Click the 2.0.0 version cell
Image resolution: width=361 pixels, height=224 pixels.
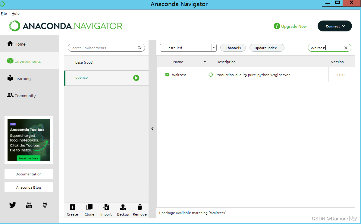[340, 75]
